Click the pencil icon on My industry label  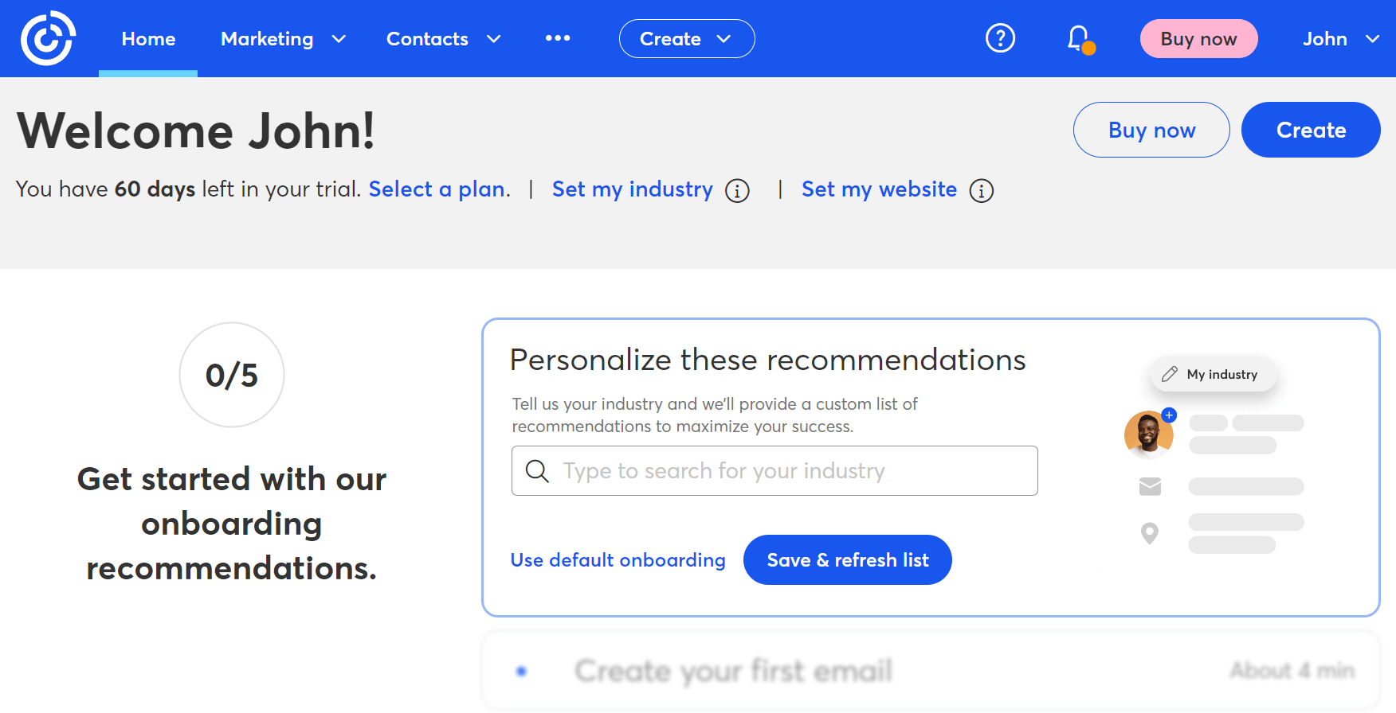coord(1171,374)
